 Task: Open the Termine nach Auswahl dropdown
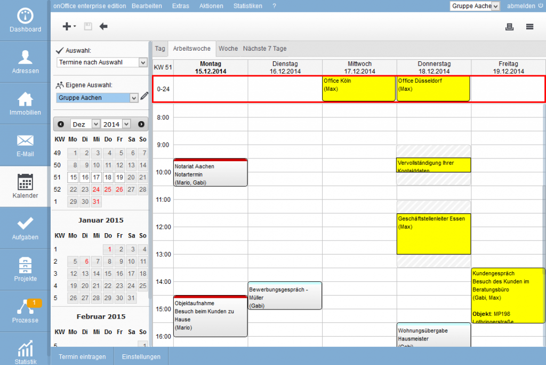tap(102, 62)
